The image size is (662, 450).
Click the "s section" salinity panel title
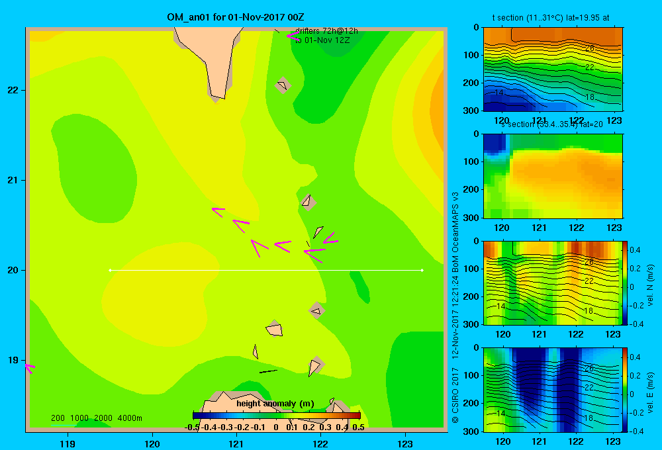coord(551,124)
